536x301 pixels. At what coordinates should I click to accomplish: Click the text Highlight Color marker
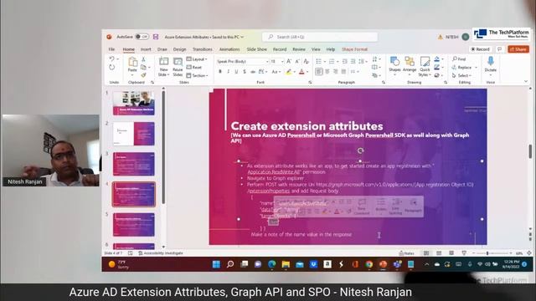(289, 72)
